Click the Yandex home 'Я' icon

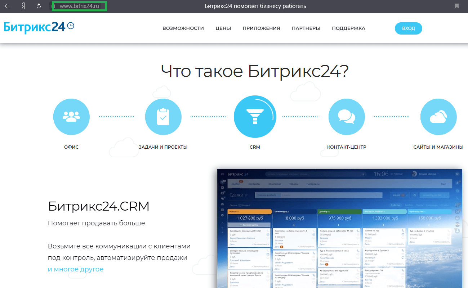[23, 6]
